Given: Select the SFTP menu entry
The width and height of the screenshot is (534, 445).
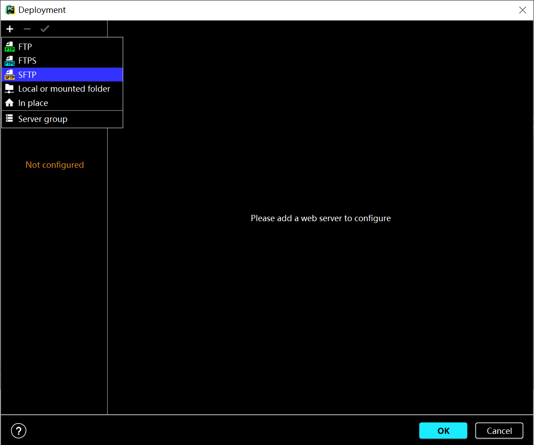Looking at the screenshot, I should point(62,75).
